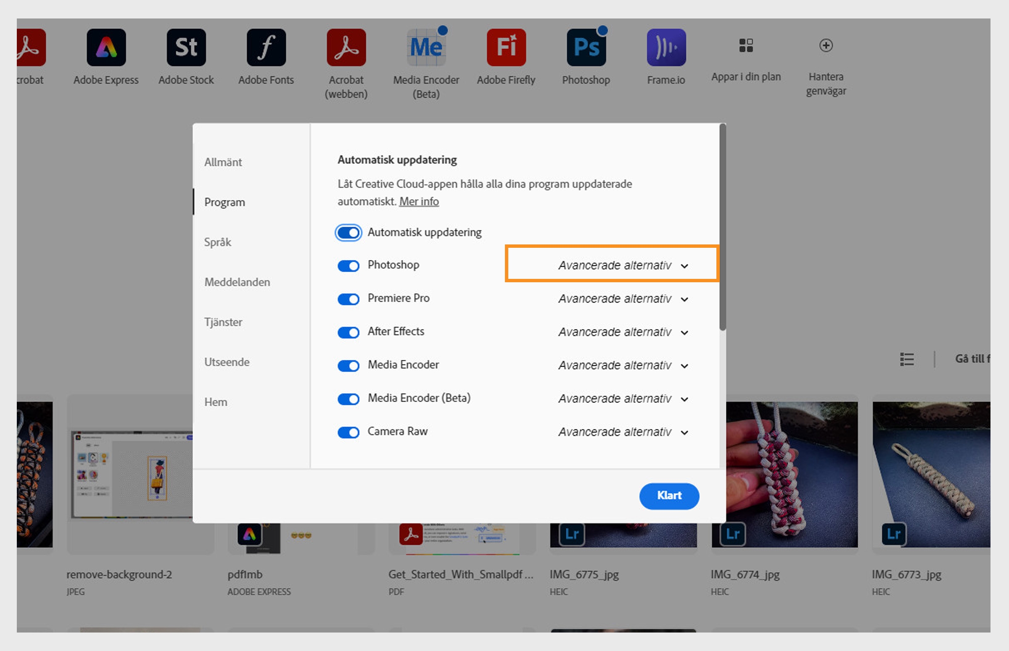Screen dimensions: 1009x651
Task: Open Acrobat (webben)
Action: (x=346, y=47)
